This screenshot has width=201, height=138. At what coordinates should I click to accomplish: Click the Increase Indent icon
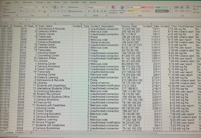pos(65,11)
